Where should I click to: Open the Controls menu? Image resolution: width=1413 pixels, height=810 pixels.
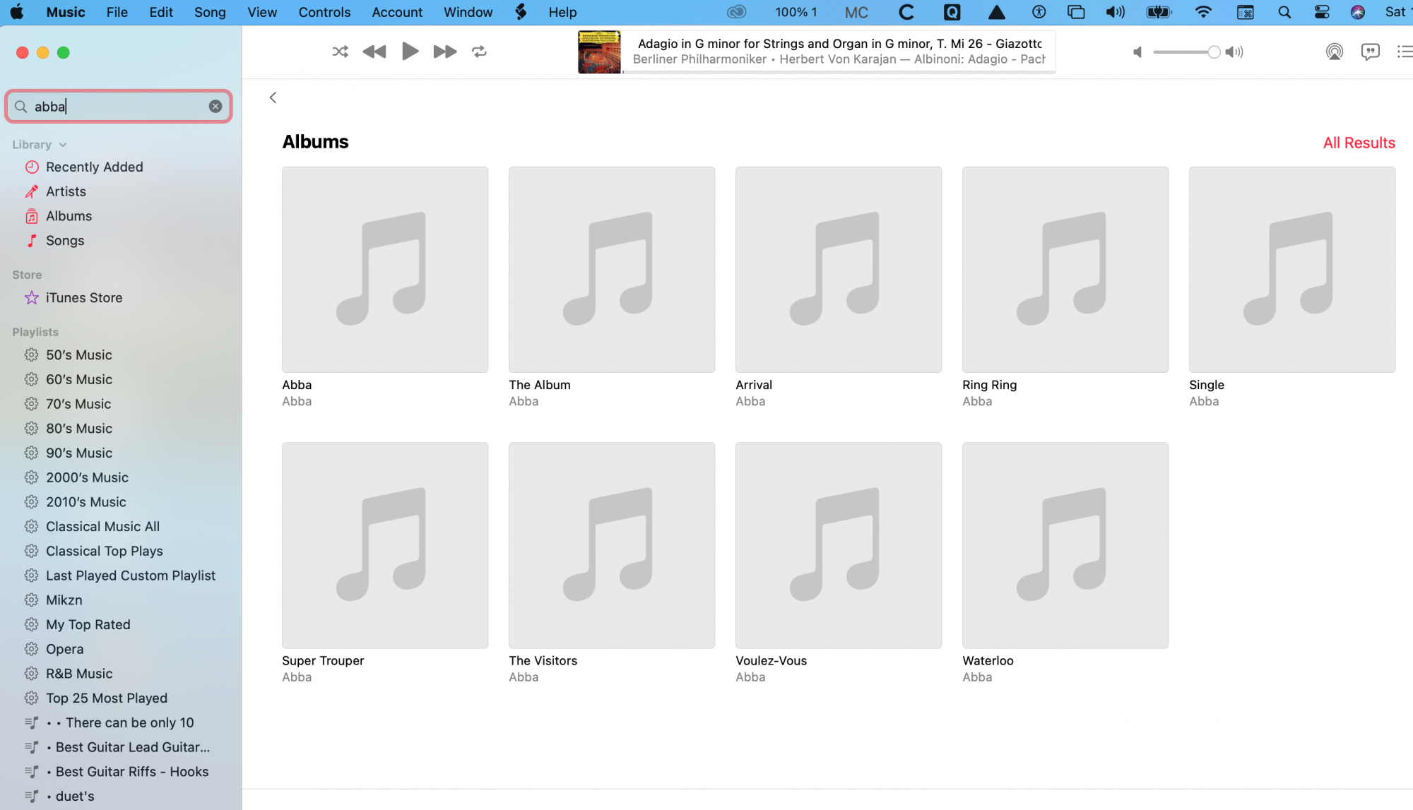pyautogui.click(x=324, y=12)
